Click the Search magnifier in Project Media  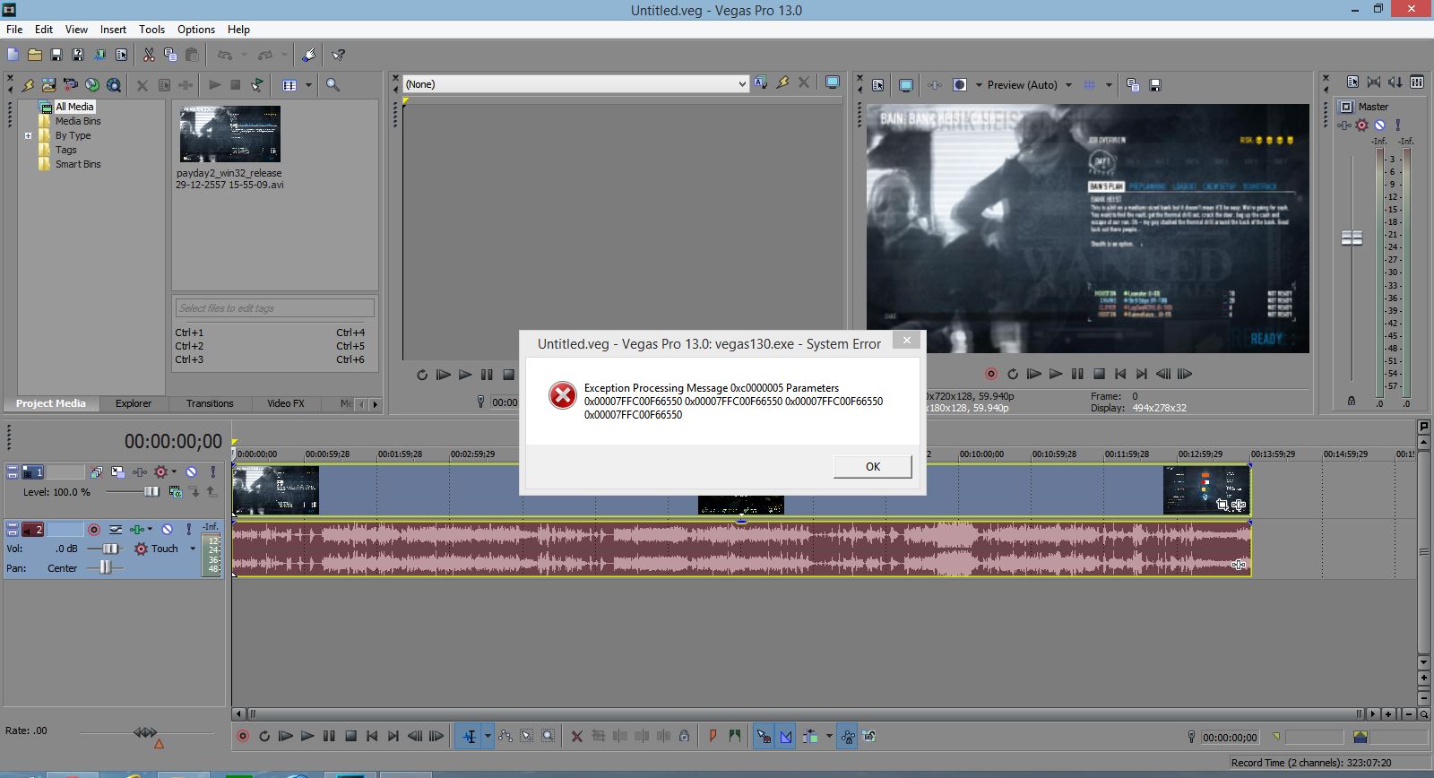pyautogui.click(x=333, y=85)
